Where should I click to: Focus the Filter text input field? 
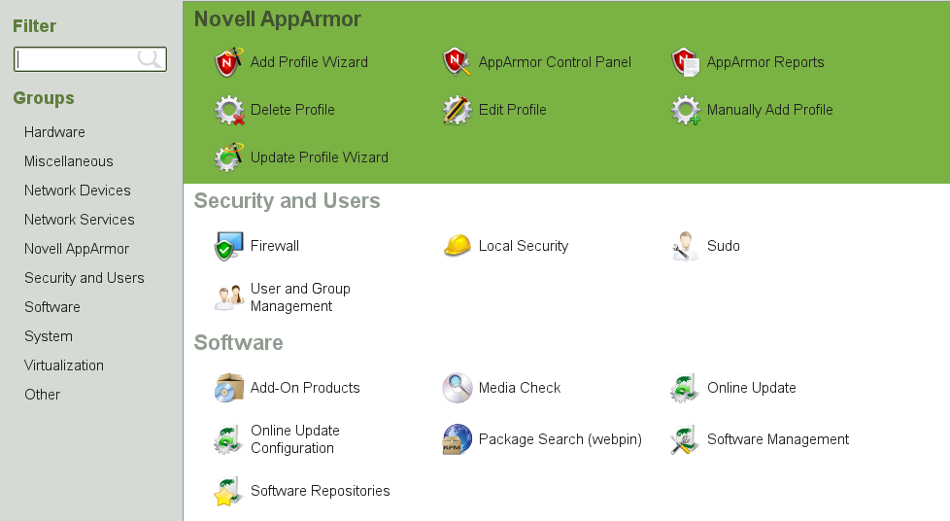(x=90, y=59)
